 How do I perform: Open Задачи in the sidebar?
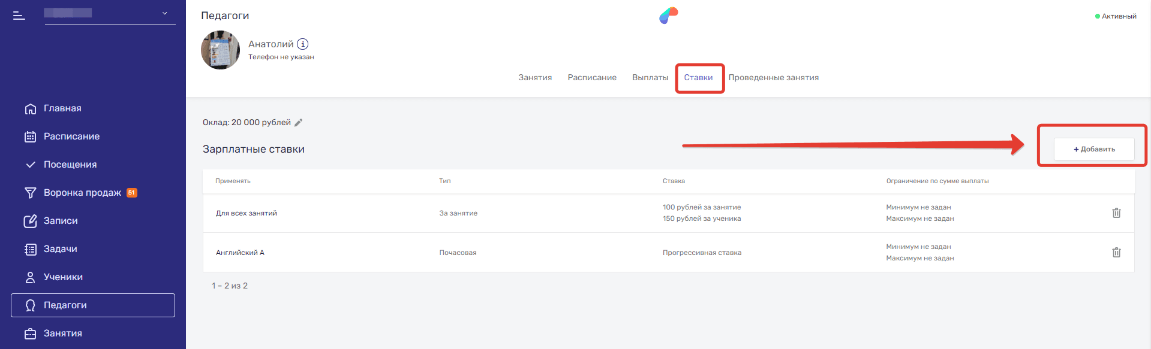tap(60, 249)
